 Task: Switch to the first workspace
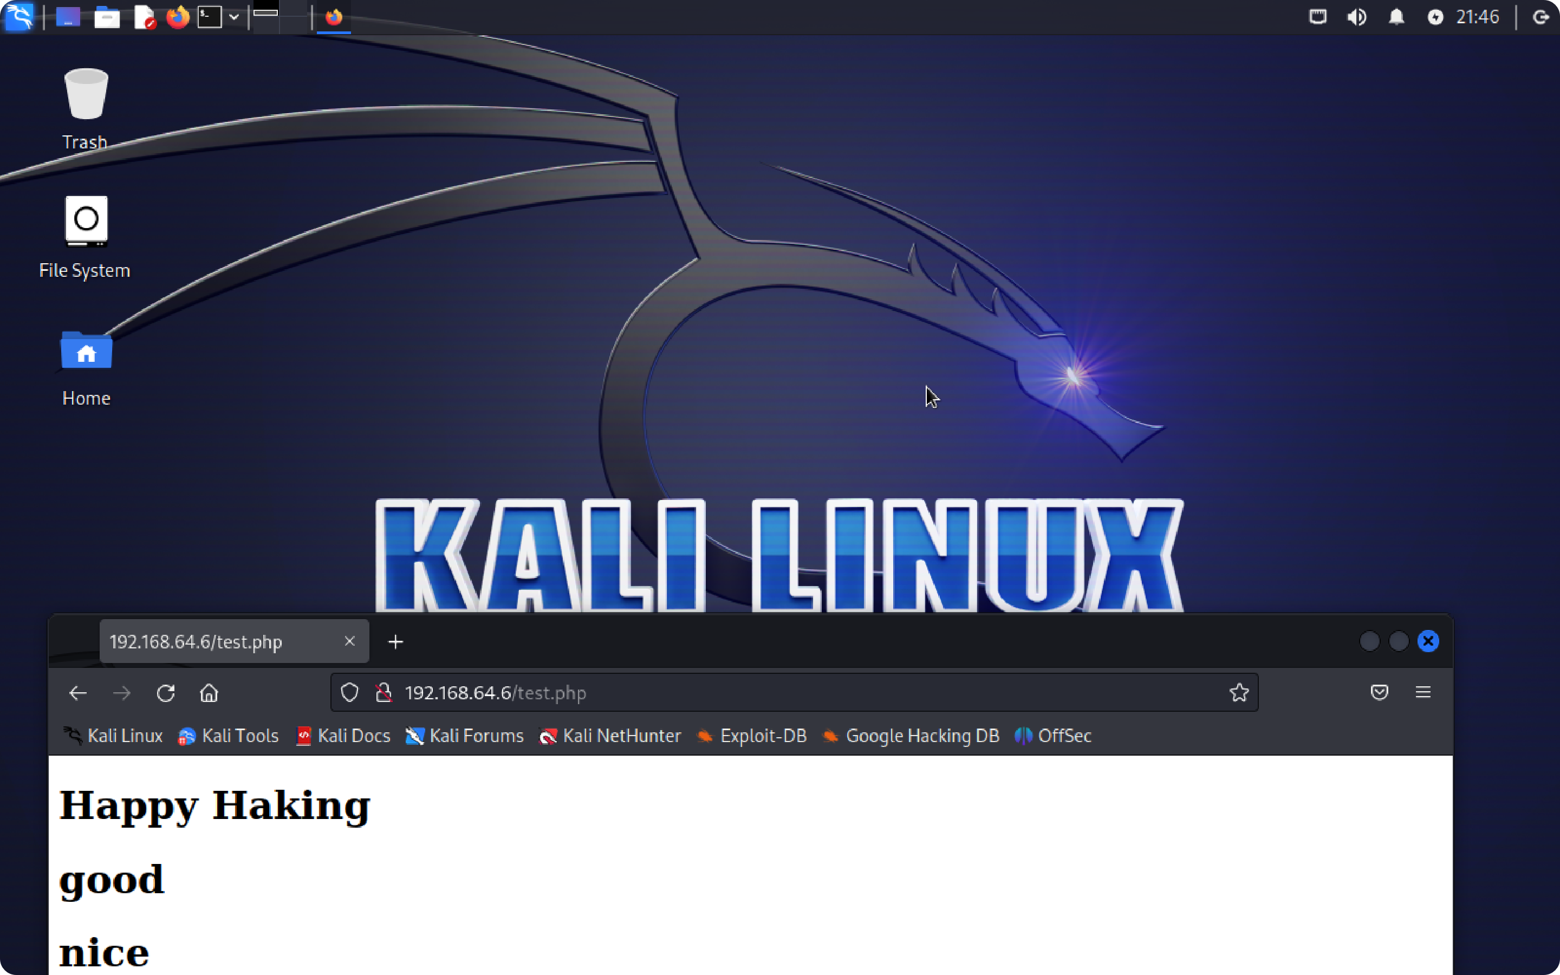pos(265,17)
